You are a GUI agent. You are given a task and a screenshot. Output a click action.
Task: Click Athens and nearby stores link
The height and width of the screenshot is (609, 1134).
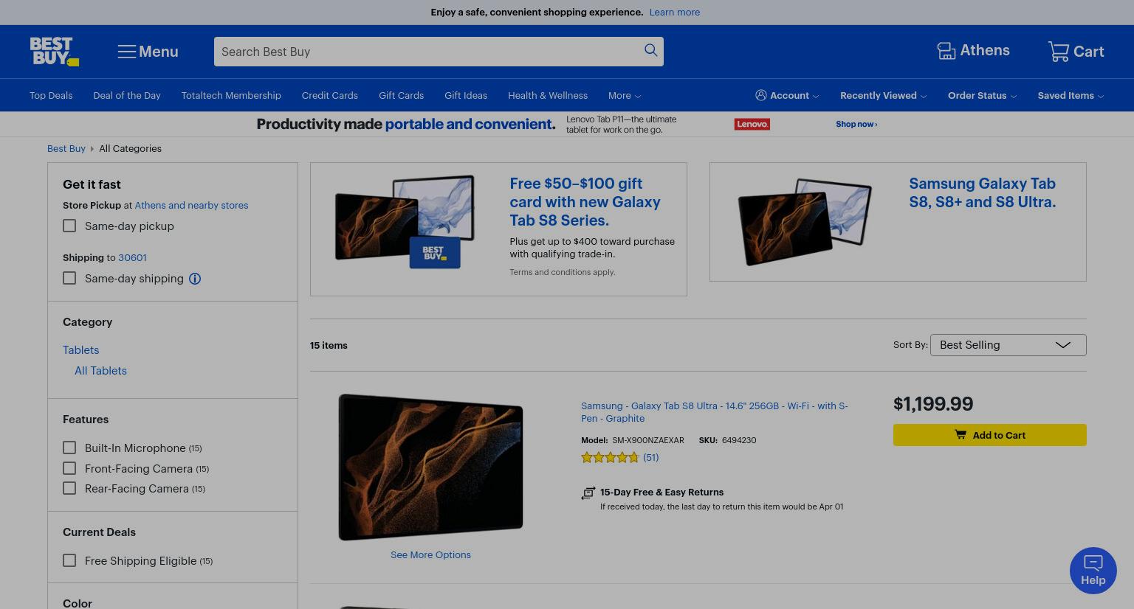coord(191,205)
